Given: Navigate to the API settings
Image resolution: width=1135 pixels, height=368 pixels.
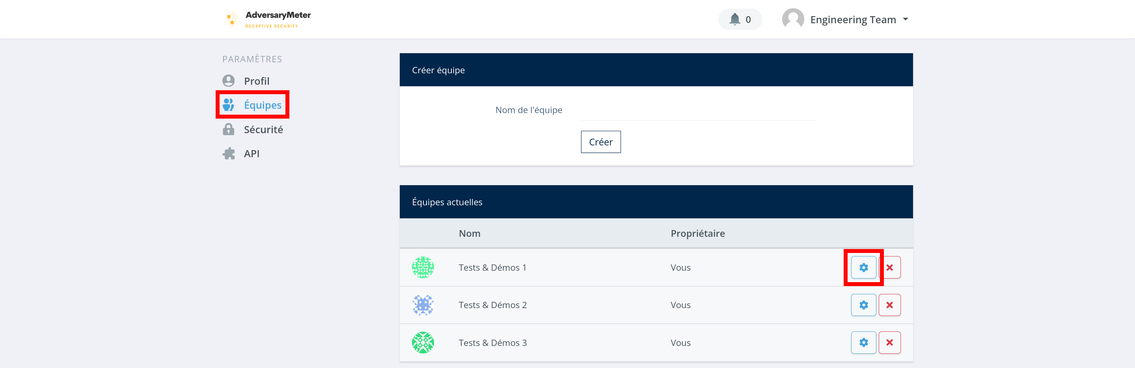Looking at the screenshot, I should click(x=251, y=154).
